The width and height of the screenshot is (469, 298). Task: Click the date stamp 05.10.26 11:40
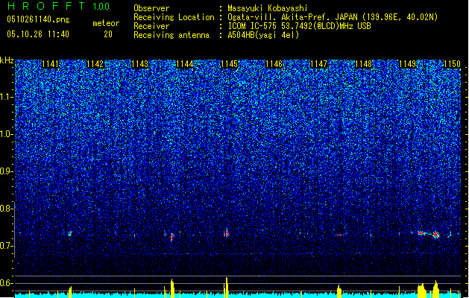pyautogui.click(x=38, y=34)
